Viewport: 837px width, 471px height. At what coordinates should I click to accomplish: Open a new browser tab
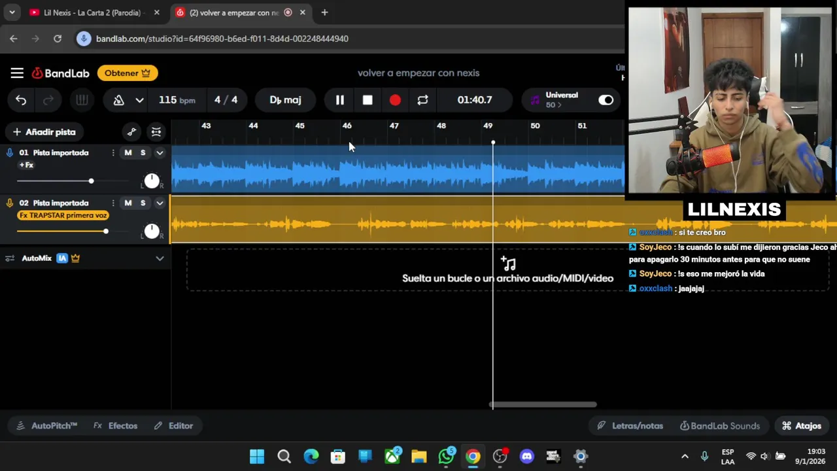pyautogui.click(x=324, y=12)
